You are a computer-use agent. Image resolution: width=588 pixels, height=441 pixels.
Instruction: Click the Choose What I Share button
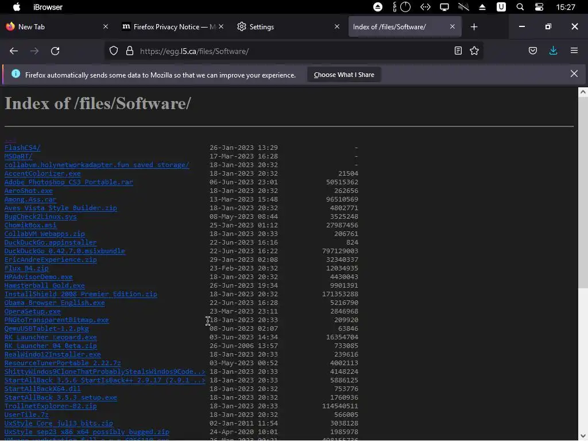(x=344, y=75)
